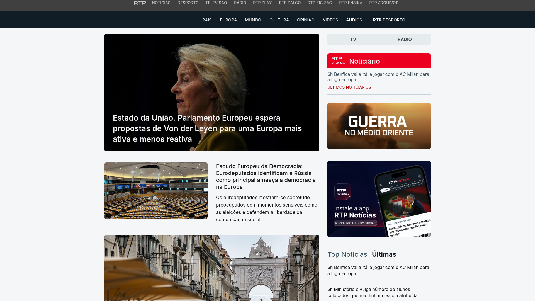Open the Ministério divulga número de alunos news

373,292
